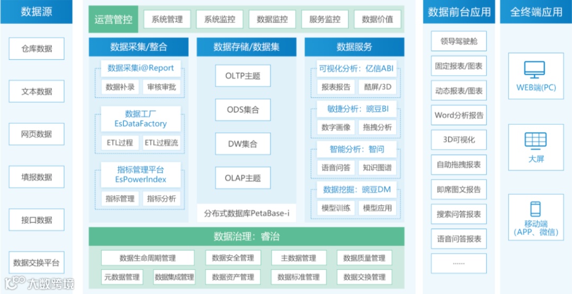Viewport: 572px width, 294px height.
Task: Open the 运营管控 section label
Action: tap(113, 20)
